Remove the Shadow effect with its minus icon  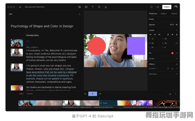click(x=177, y=69)
